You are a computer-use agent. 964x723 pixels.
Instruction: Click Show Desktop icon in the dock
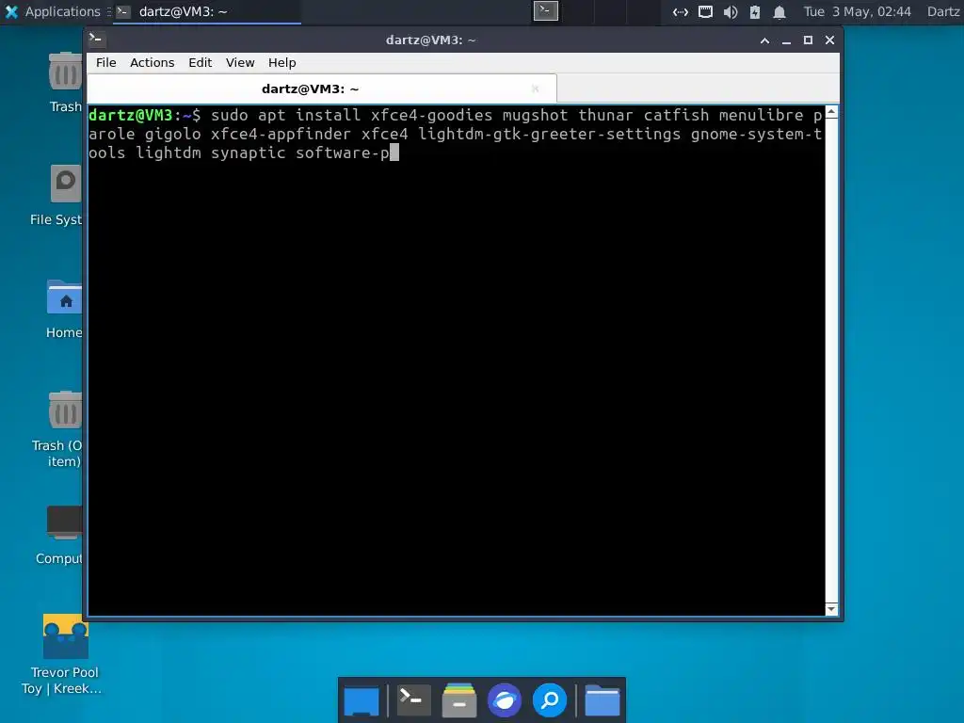click(361, 700)
